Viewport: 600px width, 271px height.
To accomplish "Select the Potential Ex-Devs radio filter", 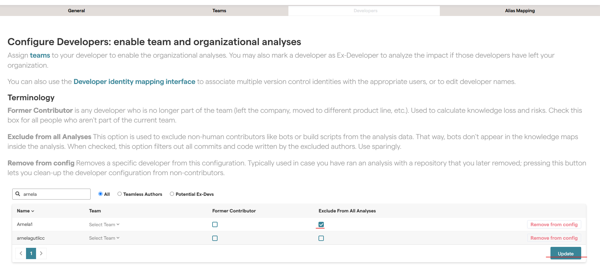I will pos(172,194).
